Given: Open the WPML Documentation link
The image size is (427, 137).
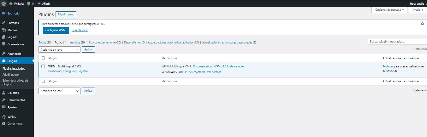Looking at the screenshot, I should [202, 66].
